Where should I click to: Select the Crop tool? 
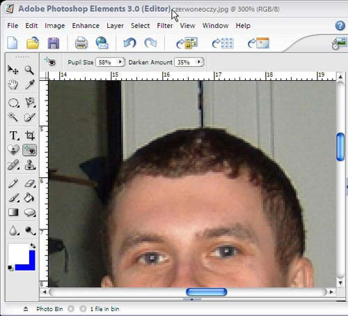pos(30,135)
